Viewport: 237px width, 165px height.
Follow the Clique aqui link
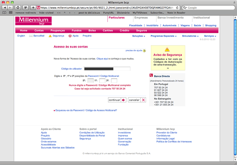(x=102, y=59)
